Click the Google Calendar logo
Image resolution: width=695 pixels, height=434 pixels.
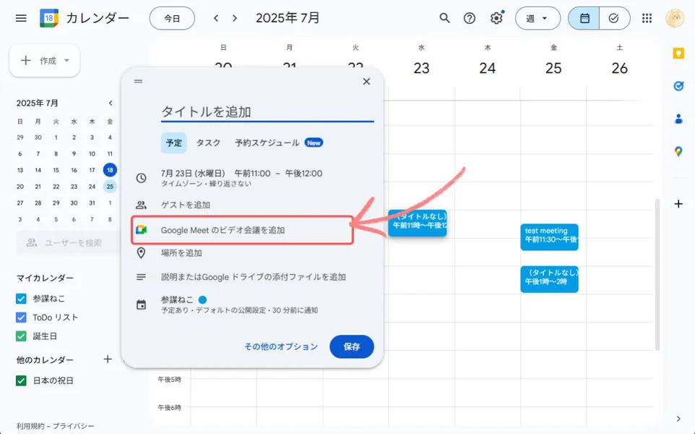click(48, 18)
